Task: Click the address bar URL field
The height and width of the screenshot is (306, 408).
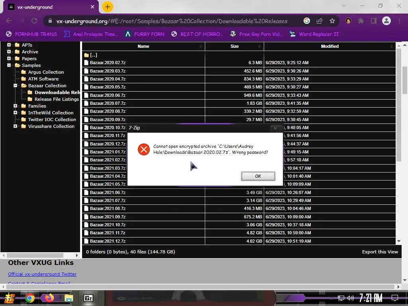Action: 172,21
